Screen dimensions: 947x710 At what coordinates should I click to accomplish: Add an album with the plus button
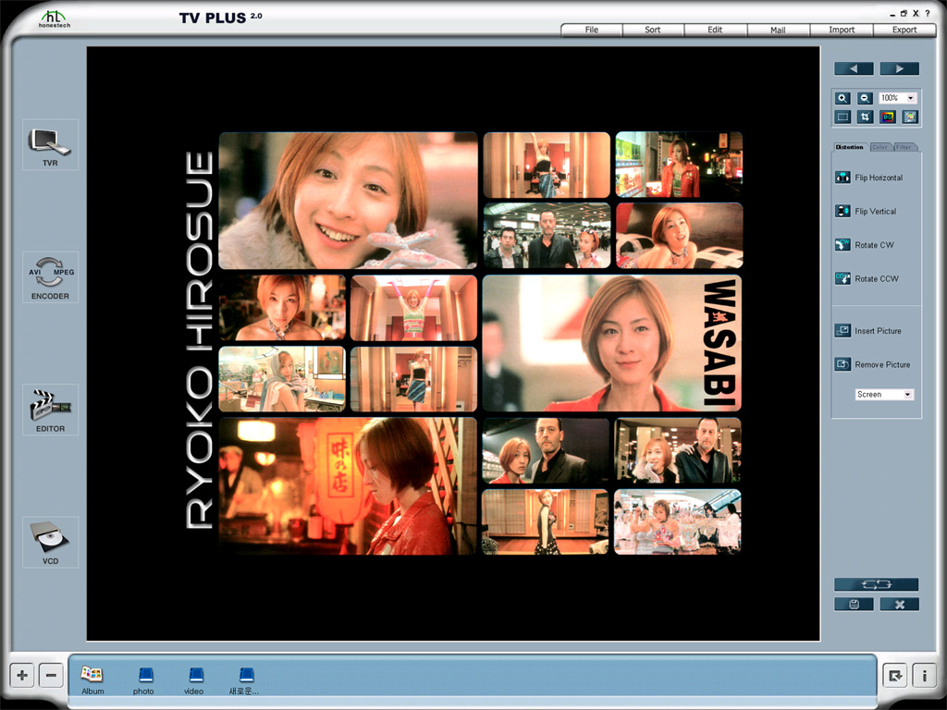pyautogui.click(x=22, y=675)
